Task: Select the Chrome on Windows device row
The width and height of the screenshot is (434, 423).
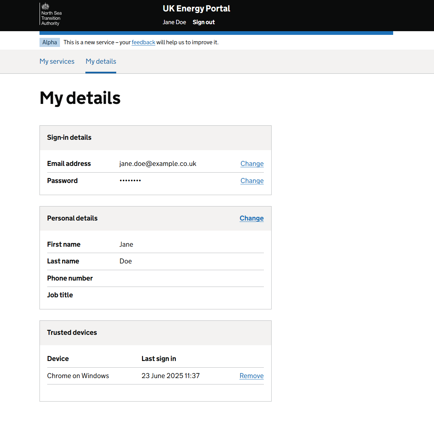Action: coord(155,376)
